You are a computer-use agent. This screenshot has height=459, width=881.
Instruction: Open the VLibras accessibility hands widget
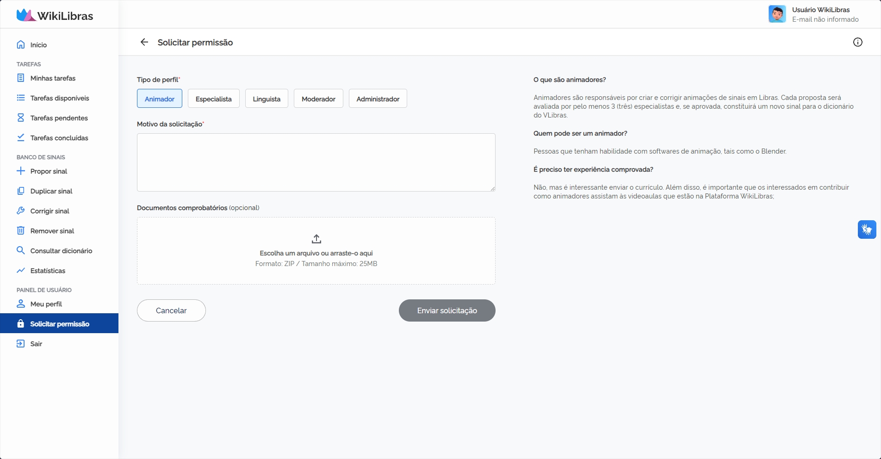[867, 229]
